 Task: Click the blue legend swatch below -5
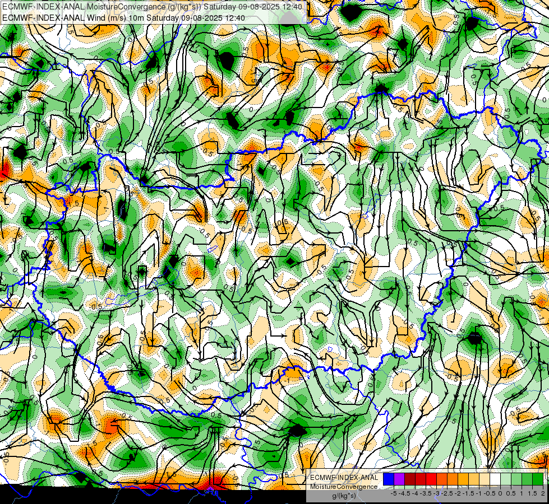pos(389,479)
